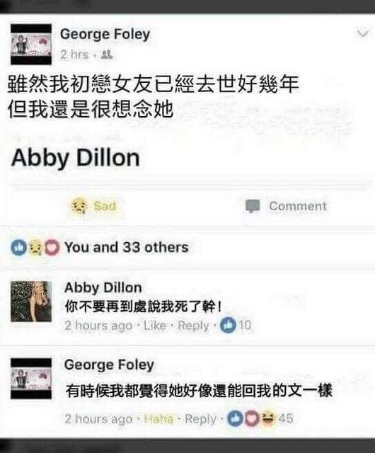
Task: Open tagged name Abby Dillon in post
Action: [76, 158]
